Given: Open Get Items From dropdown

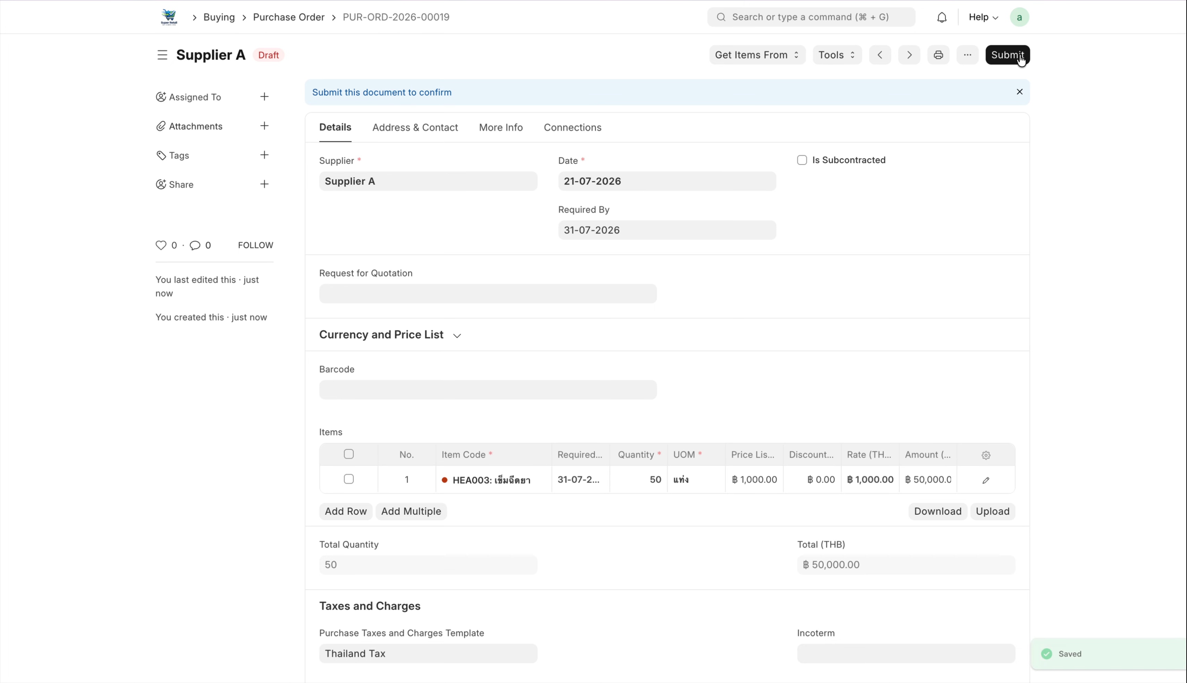Looking at the screenshot, I should [x=757, y=55].
